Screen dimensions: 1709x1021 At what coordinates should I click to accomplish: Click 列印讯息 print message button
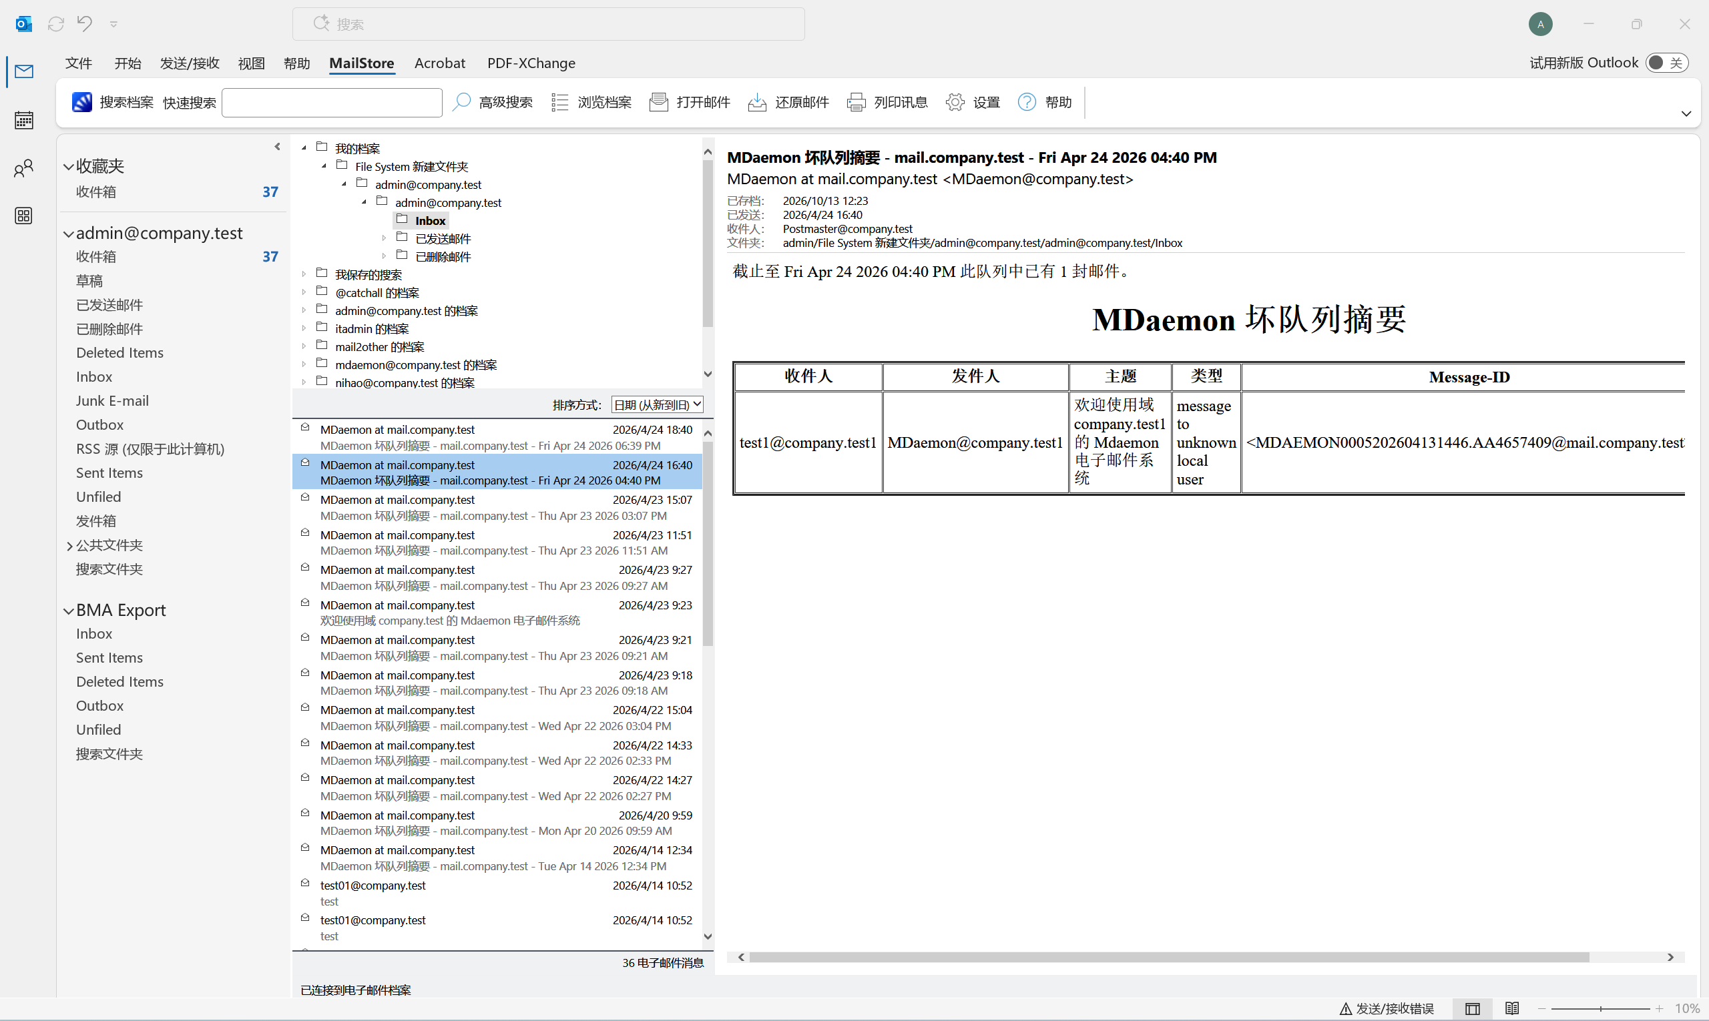click(x=887, y=102)
